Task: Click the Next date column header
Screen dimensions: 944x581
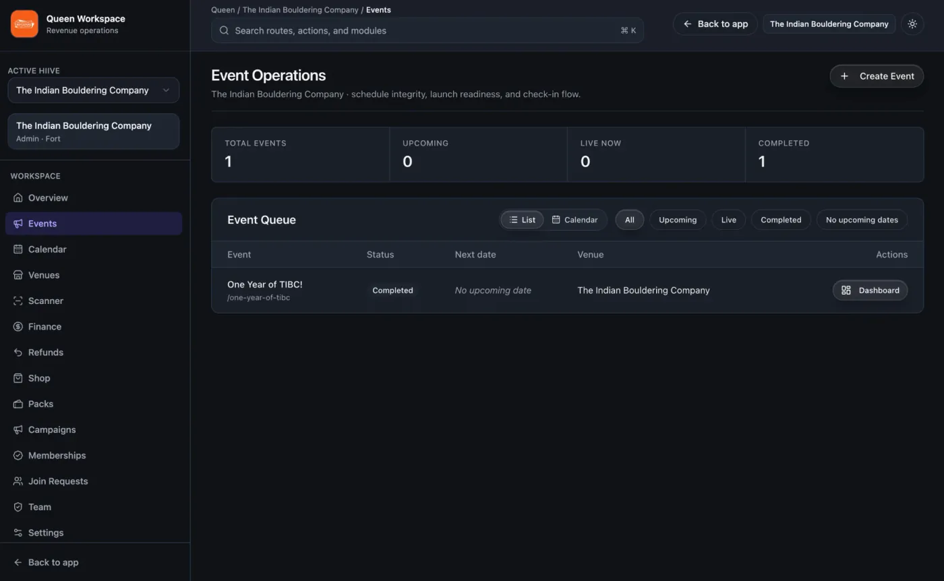Action: [475, 255]
